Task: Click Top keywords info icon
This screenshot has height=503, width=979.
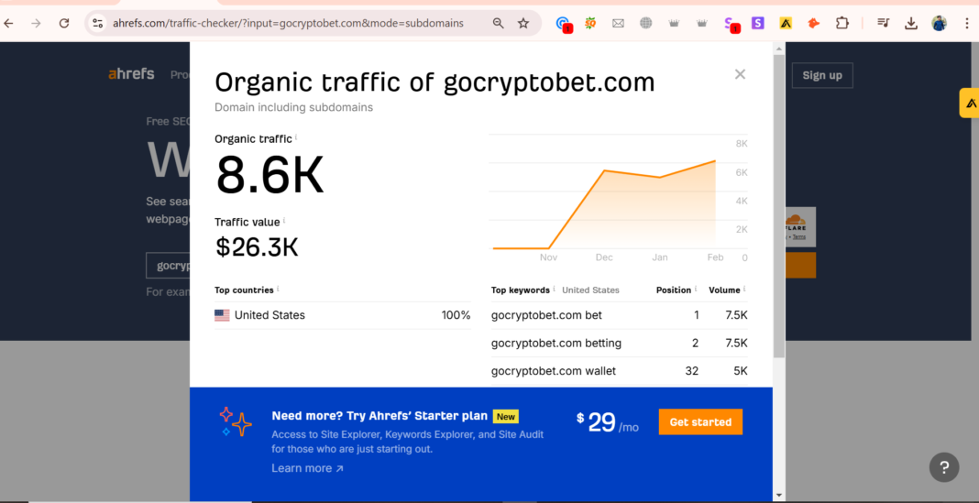Action: [554, 289]
